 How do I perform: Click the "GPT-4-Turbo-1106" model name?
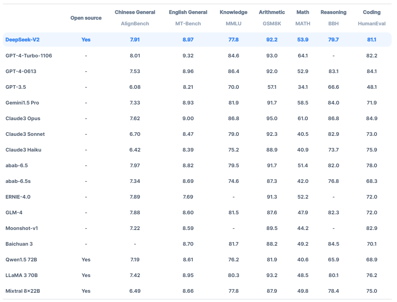tap(29, 56)
